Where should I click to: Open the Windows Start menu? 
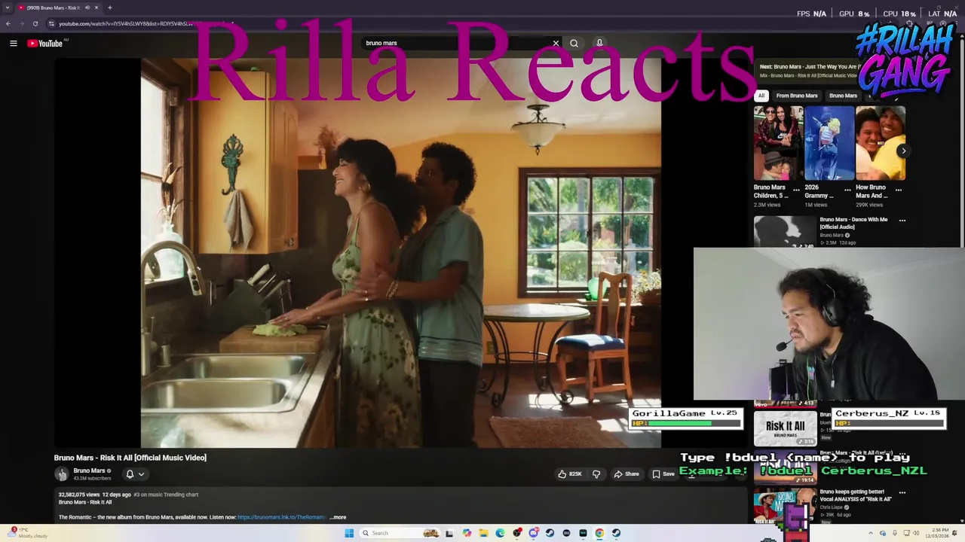(x=349, y=533)
